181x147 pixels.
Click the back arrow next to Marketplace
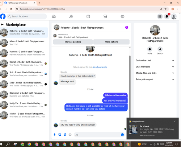click(x=2, y=25)
